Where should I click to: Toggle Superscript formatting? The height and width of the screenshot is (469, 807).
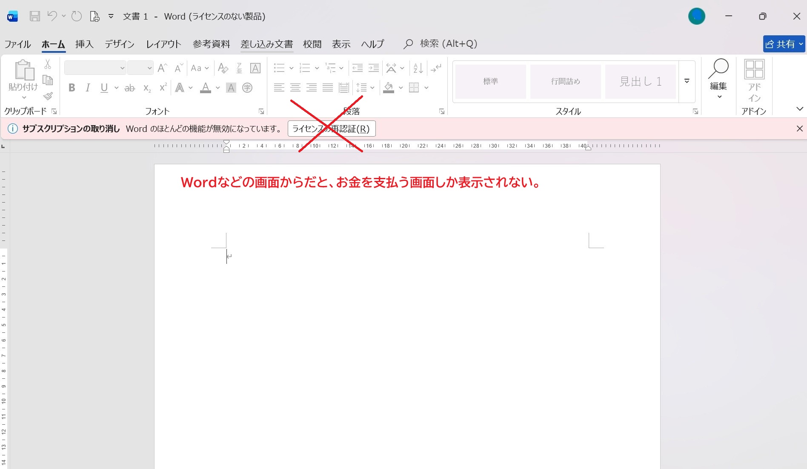(163, 88)
